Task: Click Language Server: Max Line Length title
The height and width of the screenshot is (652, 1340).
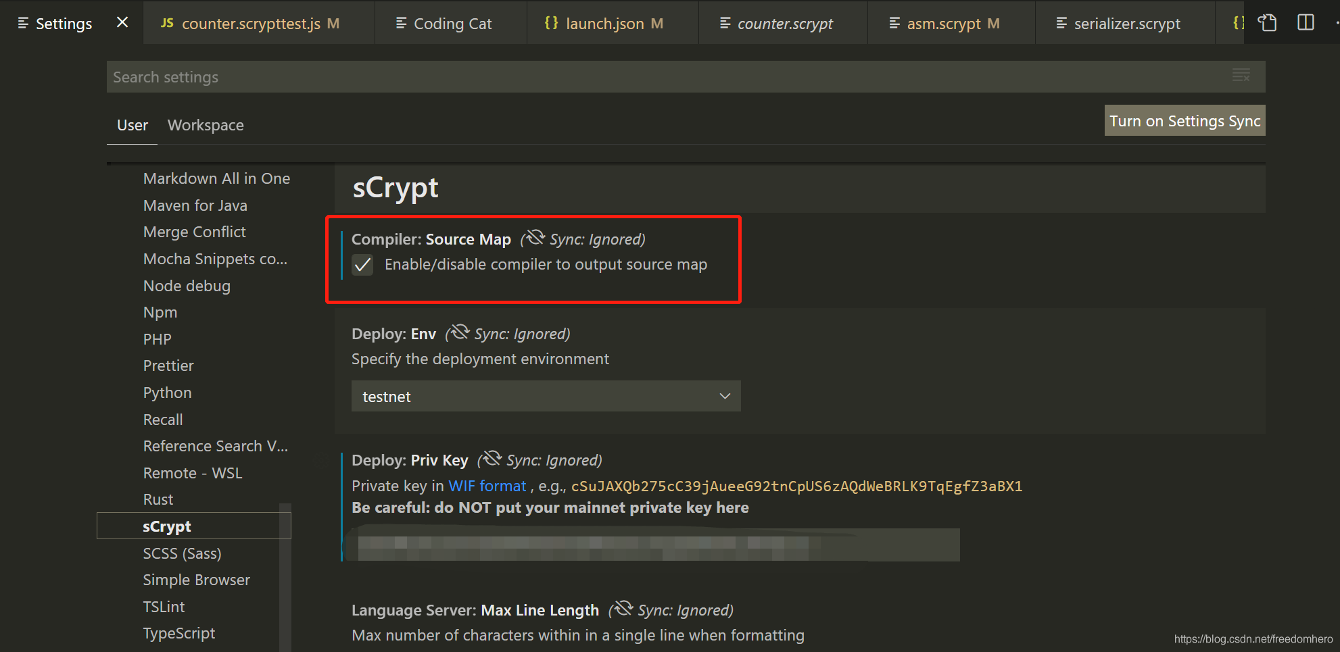Action: (x=475, y=610)
